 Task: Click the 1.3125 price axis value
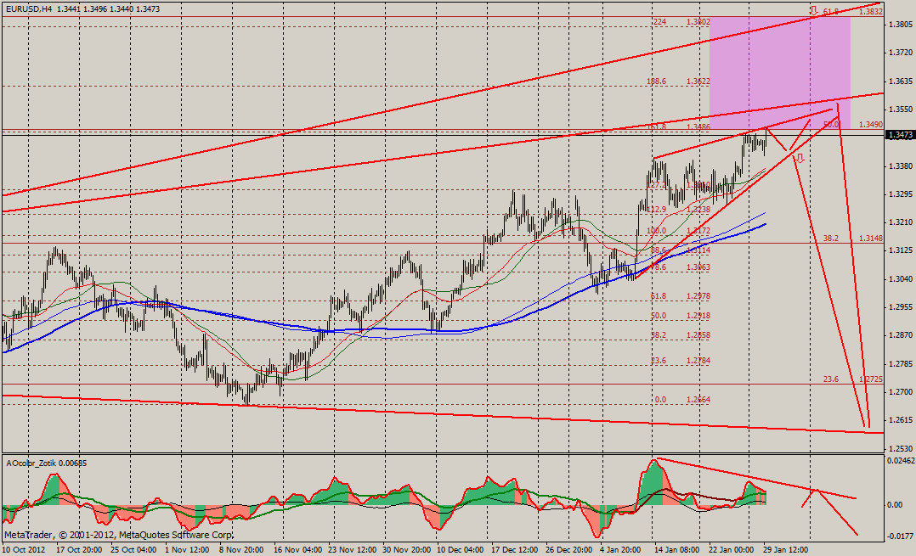click(900, 250)
